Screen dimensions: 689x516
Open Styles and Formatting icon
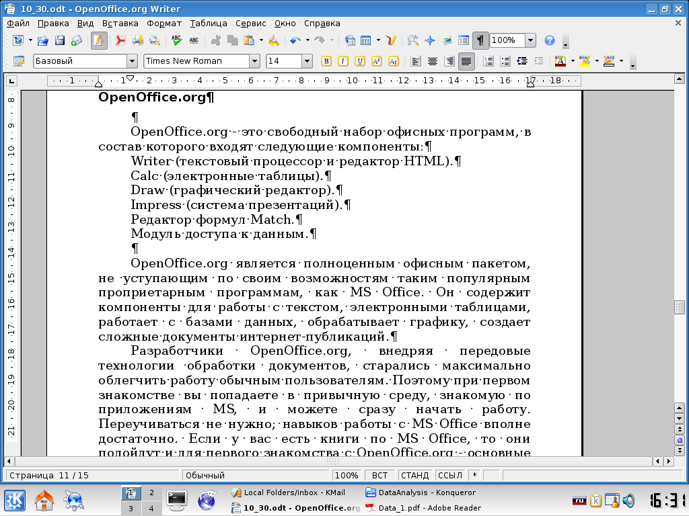[18, 61]
